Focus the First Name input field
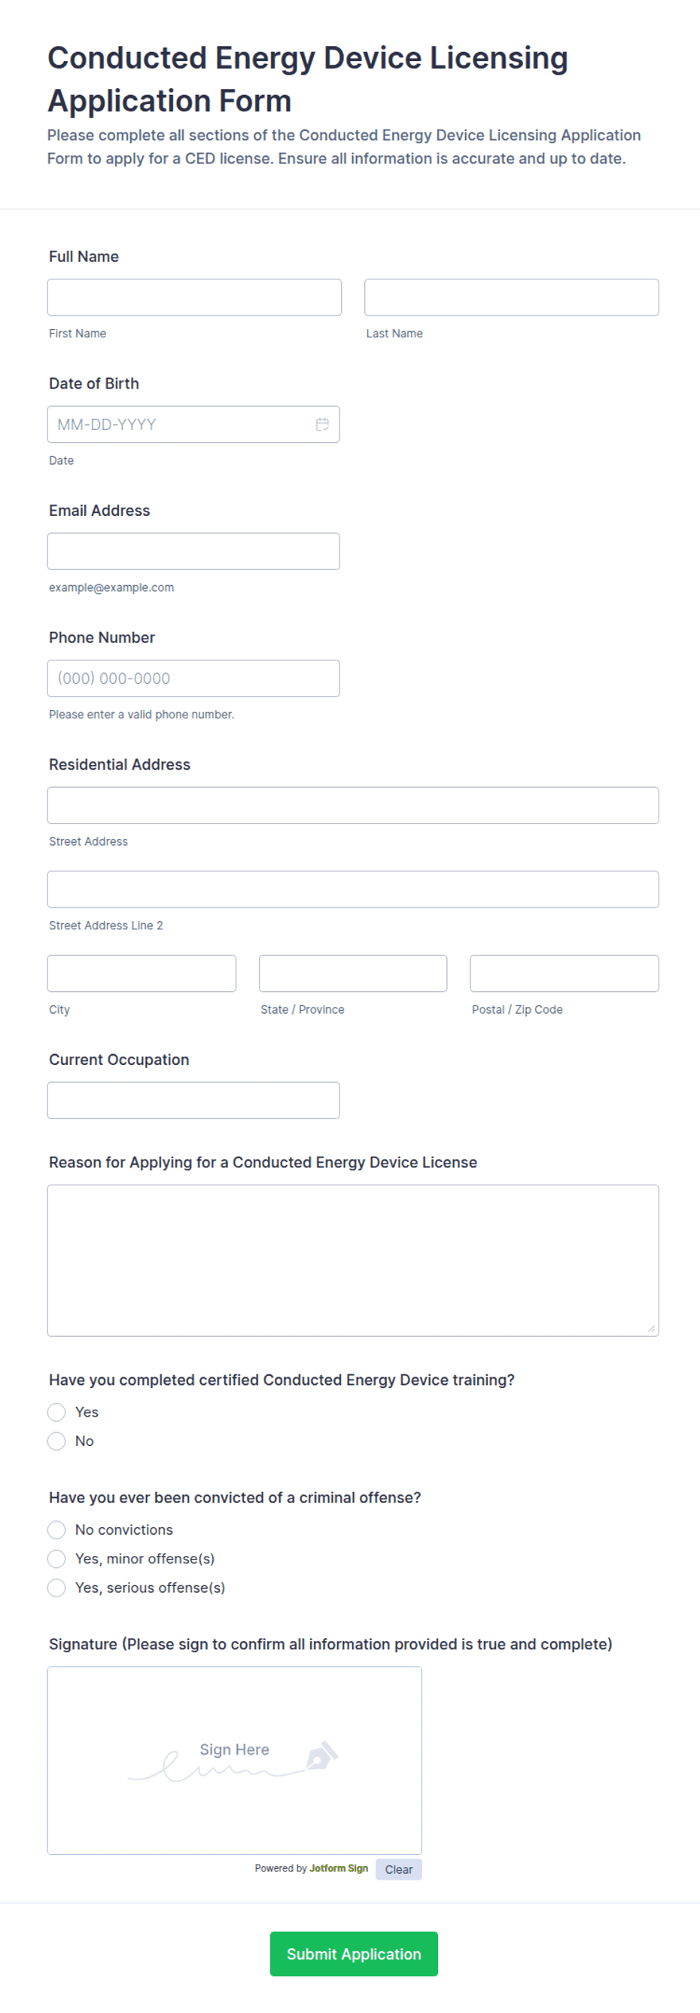The width and height of the screenshot is (700, 2013). 194,297
